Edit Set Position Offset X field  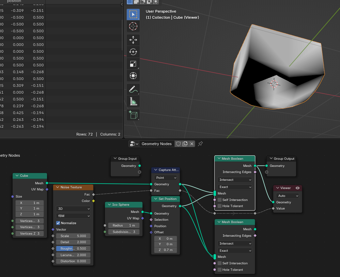tap(166, 238)
